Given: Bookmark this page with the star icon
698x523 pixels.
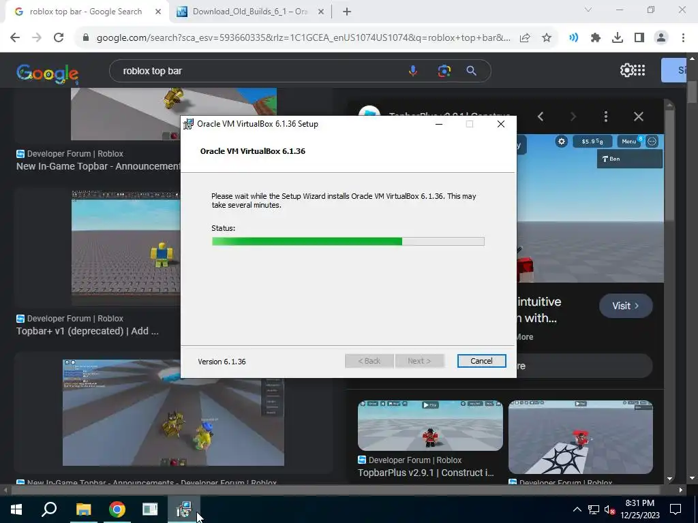Looking at the screenshot, I should (547, 38).
